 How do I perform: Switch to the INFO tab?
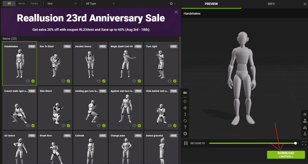[x=271, y=4]
